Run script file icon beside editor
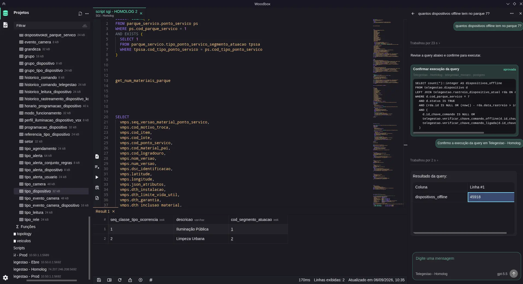 (x=97, y=156)
